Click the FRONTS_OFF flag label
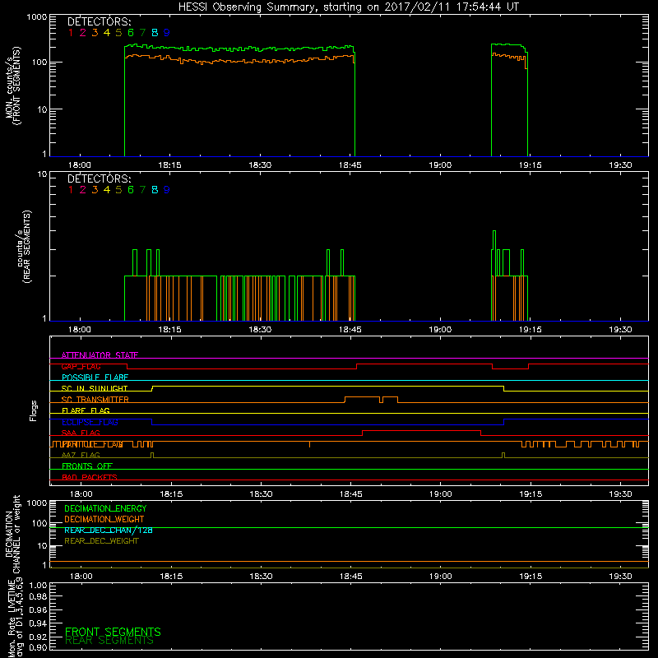 point(87,466)
